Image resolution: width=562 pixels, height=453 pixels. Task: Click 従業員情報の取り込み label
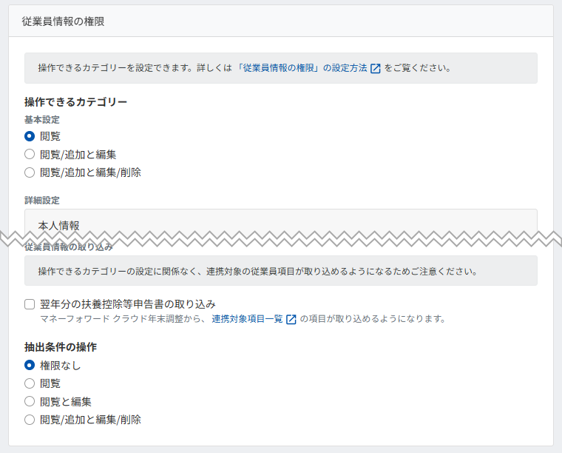coord(69,246)
